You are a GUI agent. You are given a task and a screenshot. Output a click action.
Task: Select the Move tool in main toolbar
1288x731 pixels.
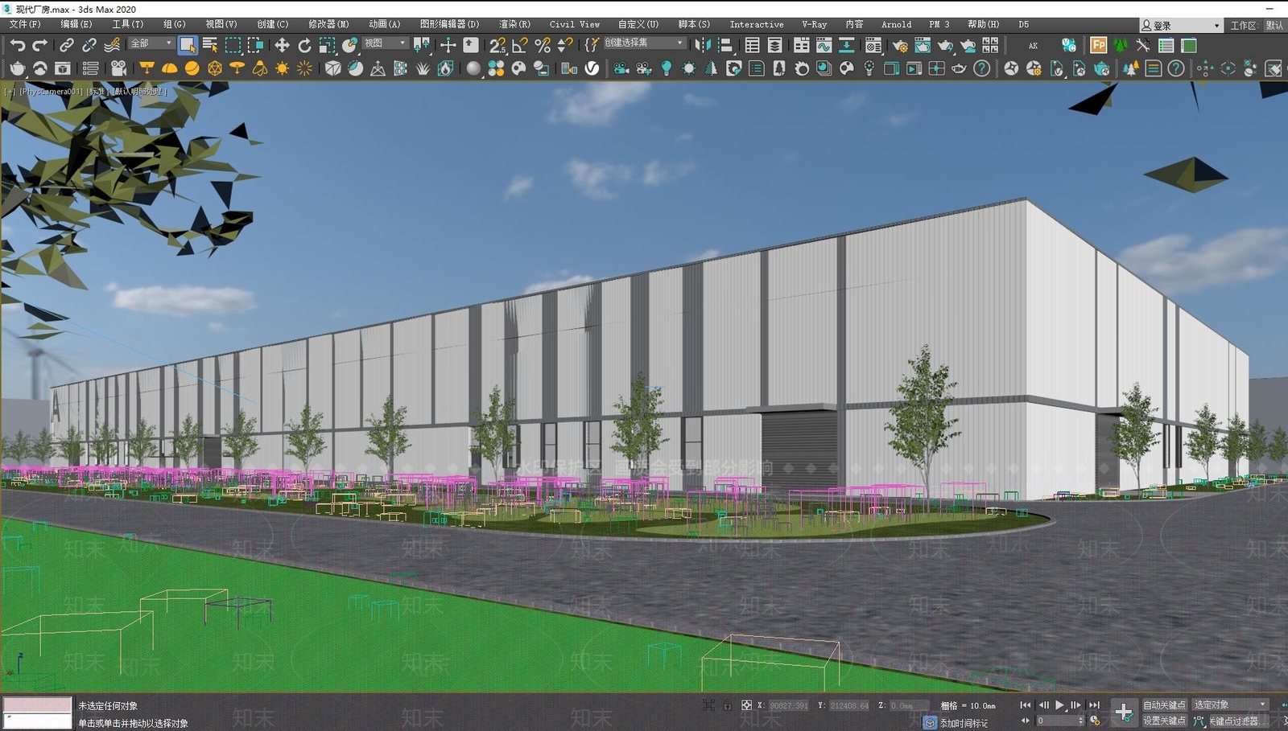point(282,45)
